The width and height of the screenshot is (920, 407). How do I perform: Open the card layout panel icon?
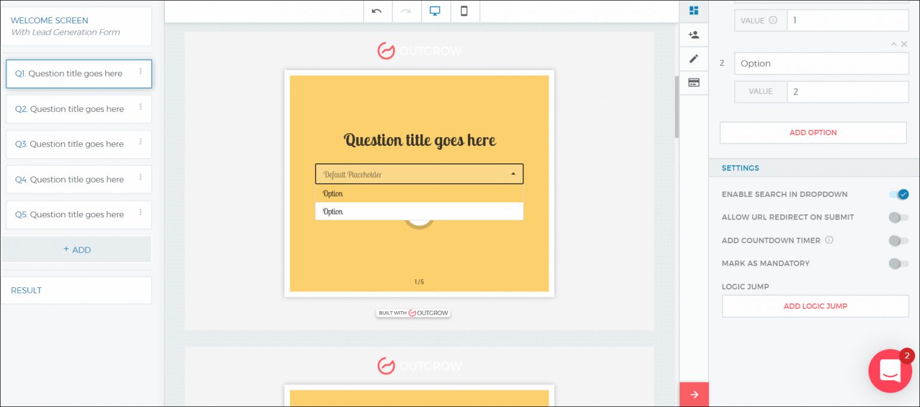click(x=694, y=83)
